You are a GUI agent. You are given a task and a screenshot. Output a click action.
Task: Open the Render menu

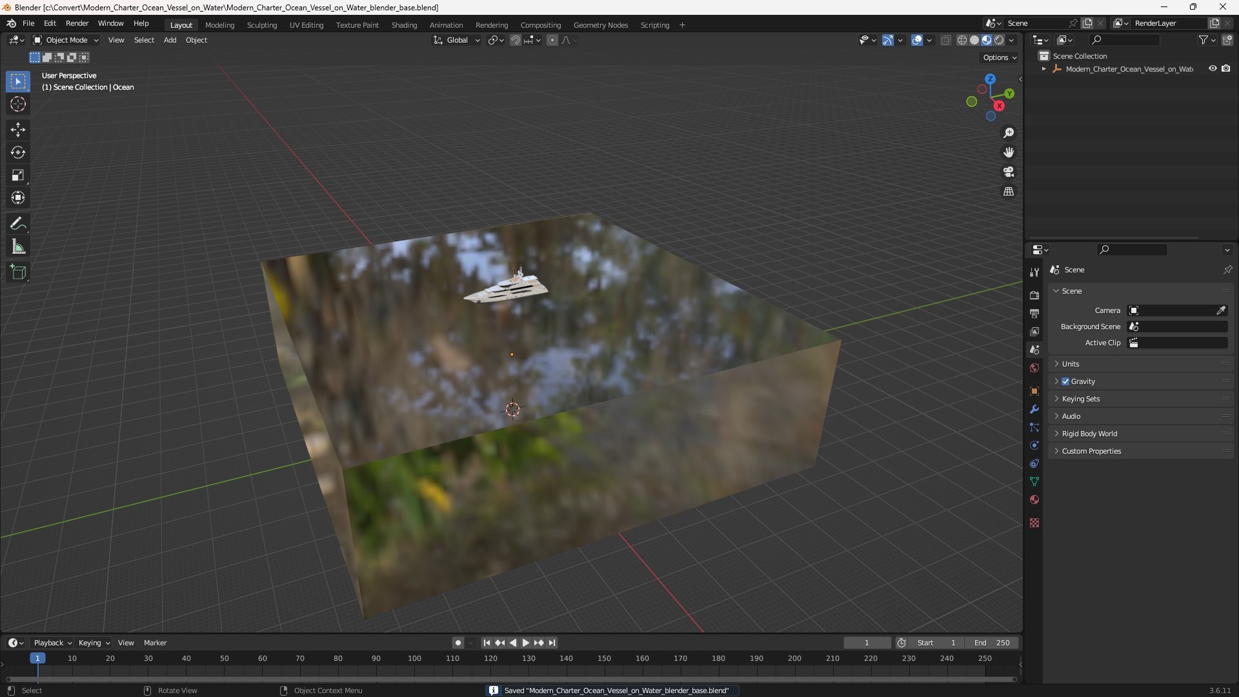77,23
